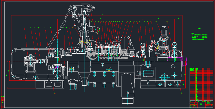Click the crosshair circle on exhaust pipe

click(127, 93)
